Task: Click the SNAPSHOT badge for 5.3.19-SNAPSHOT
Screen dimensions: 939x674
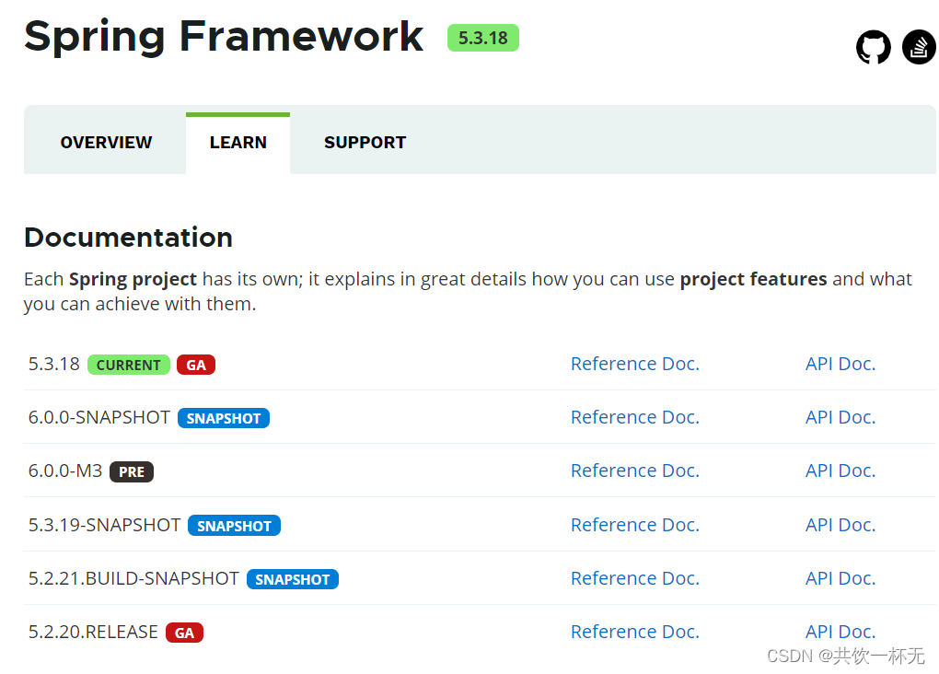Action: point(234,526)
